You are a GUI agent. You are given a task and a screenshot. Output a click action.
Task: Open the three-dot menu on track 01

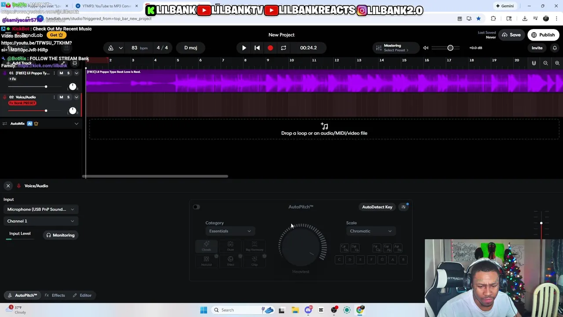[x=54, y=73]
